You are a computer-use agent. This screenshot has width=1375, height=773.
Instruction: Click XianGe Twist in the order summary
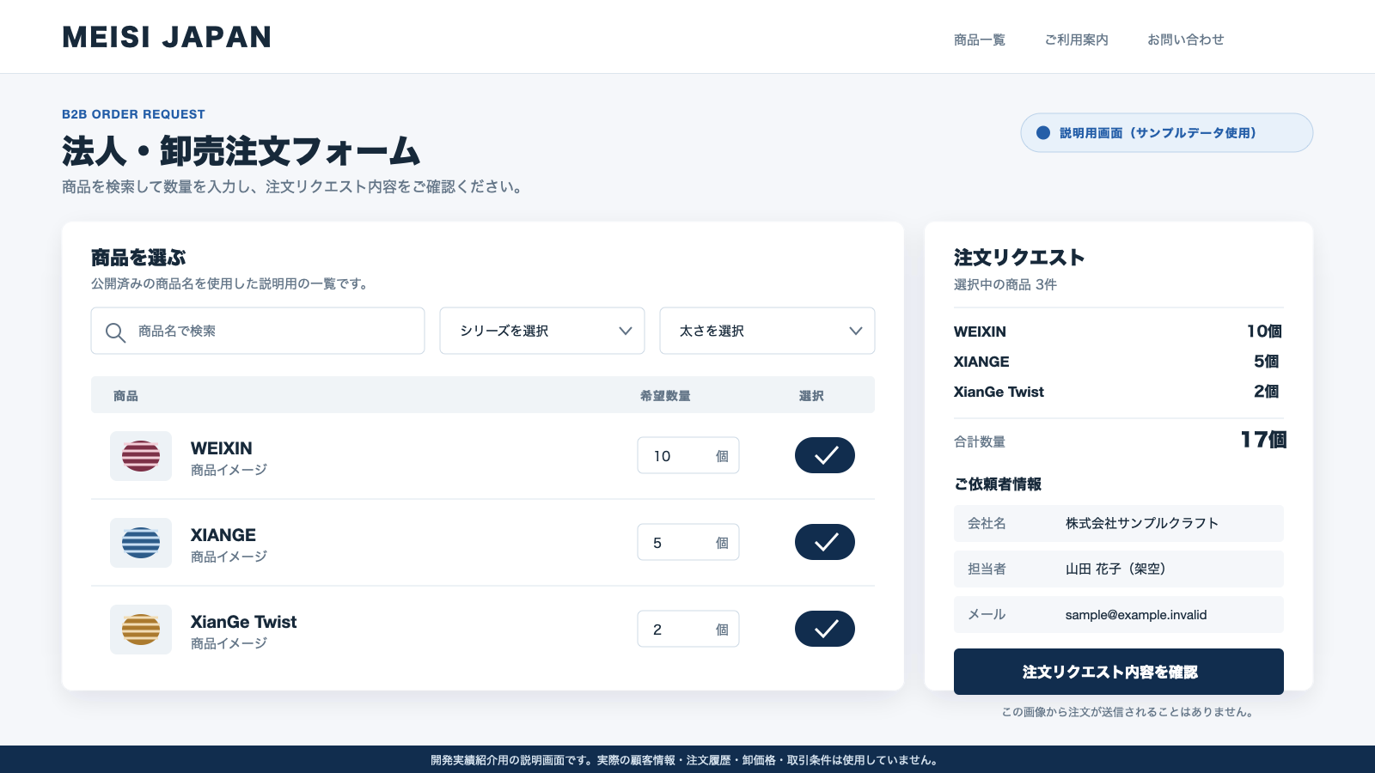(x=999, y=392)
